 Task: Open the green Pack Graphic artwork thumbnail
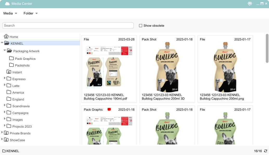109,130
